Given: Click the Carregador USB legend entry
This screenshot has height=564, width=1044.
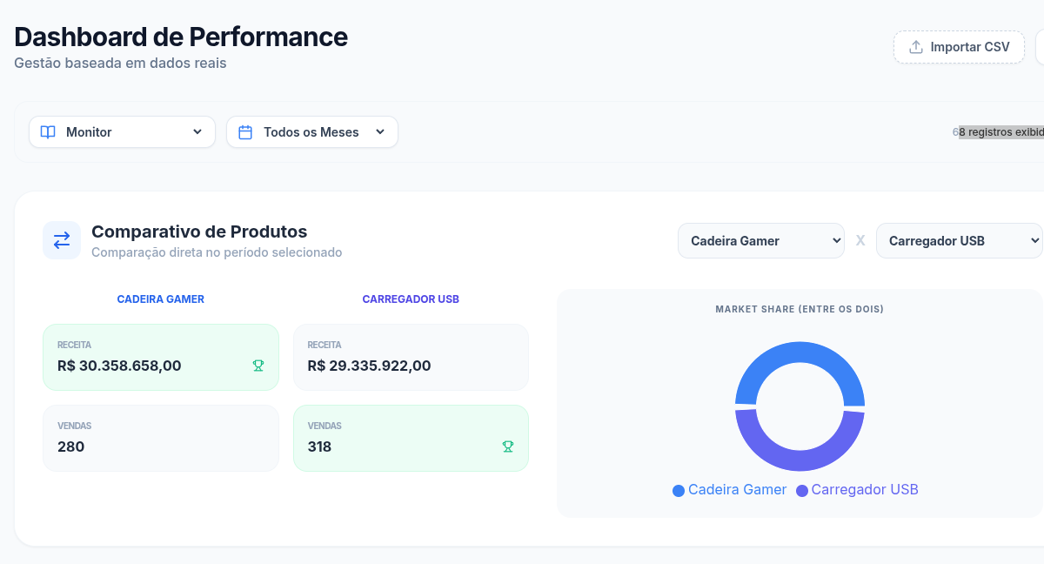Looking at the screenshot, I should click(x=857, y=490).
